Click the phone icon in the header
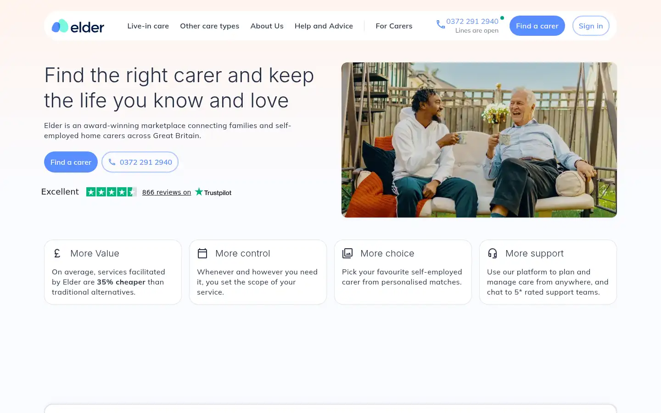The image size is (661, 413). click(x=441, y=24)
